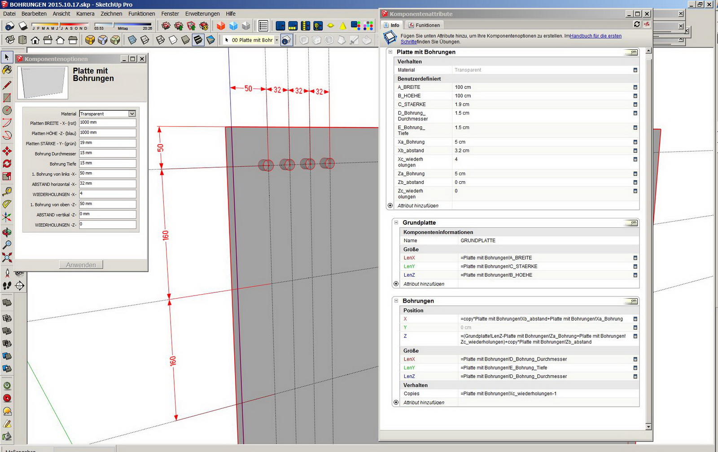Select the Paint Bucket tool
The width and height of the screenshot is (718, 452).
tap(7, 70)
